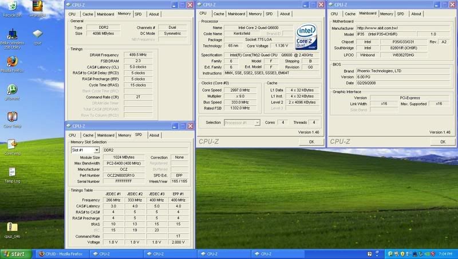Image resolution: width=458 pixels, height=259 pixels.
Task: Click the Rated FSB 1332.0 MHz value
Action: click(240, 108)
